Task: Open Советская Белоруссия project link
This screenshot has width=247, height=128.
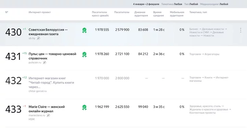Action: click(x=48, y=32)
